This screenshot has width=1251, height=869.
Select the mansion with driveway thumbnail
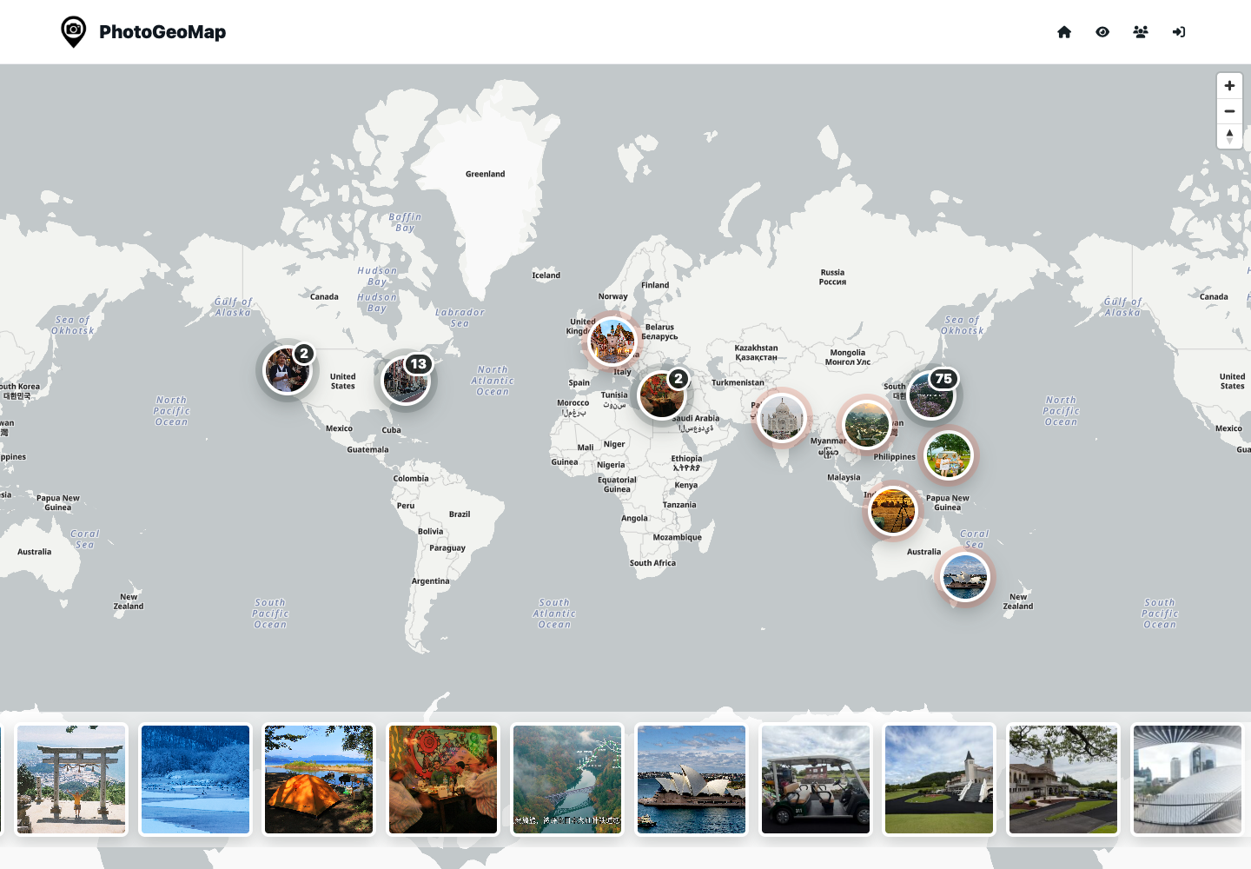click(1063, 779)
